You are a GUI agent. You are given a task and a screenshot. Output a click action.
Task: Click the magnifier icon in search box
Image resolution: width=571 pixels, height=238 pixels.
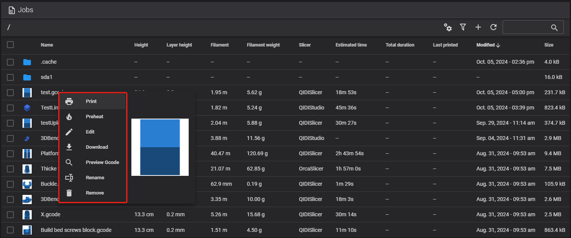coord(554,27)
